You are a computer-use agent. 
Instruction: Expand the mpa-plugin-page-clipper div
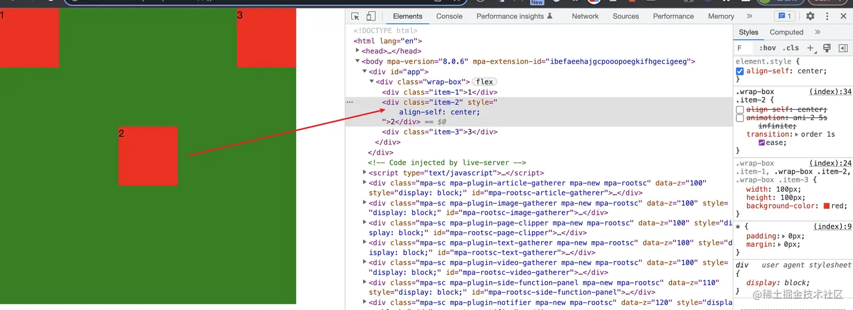(364, 223)
